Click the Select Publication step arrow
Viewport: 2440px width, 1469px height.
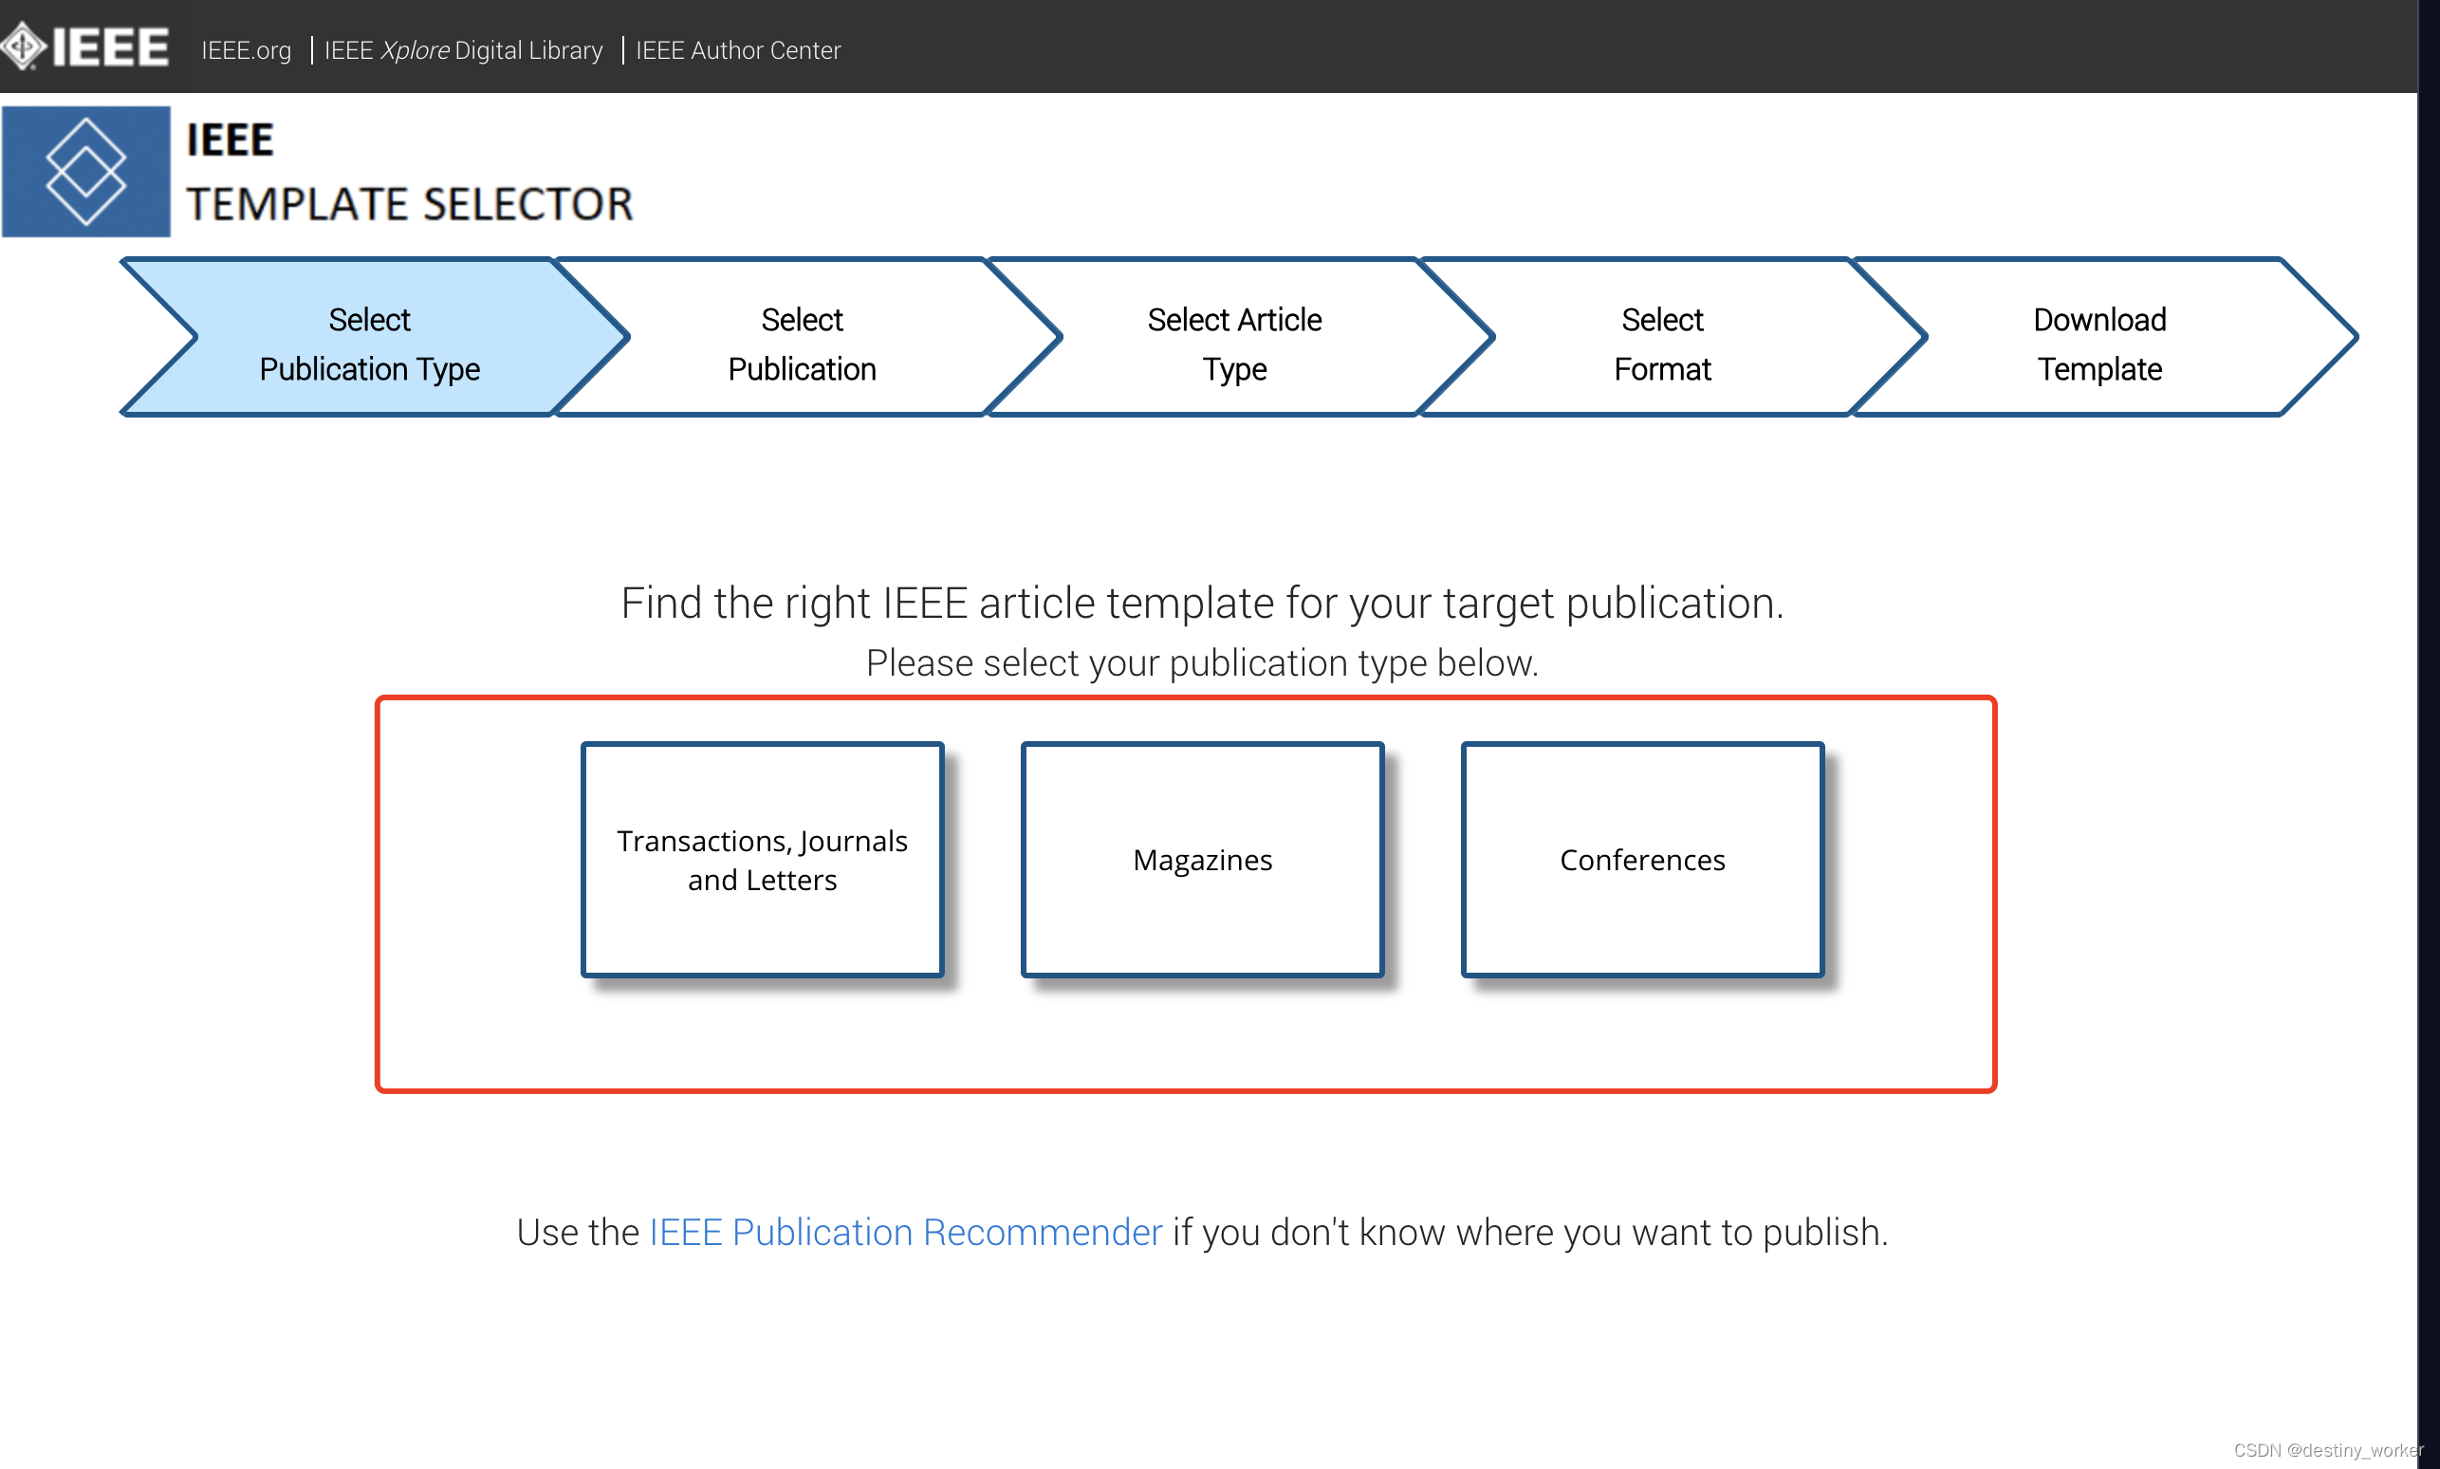tap(802, 344)
